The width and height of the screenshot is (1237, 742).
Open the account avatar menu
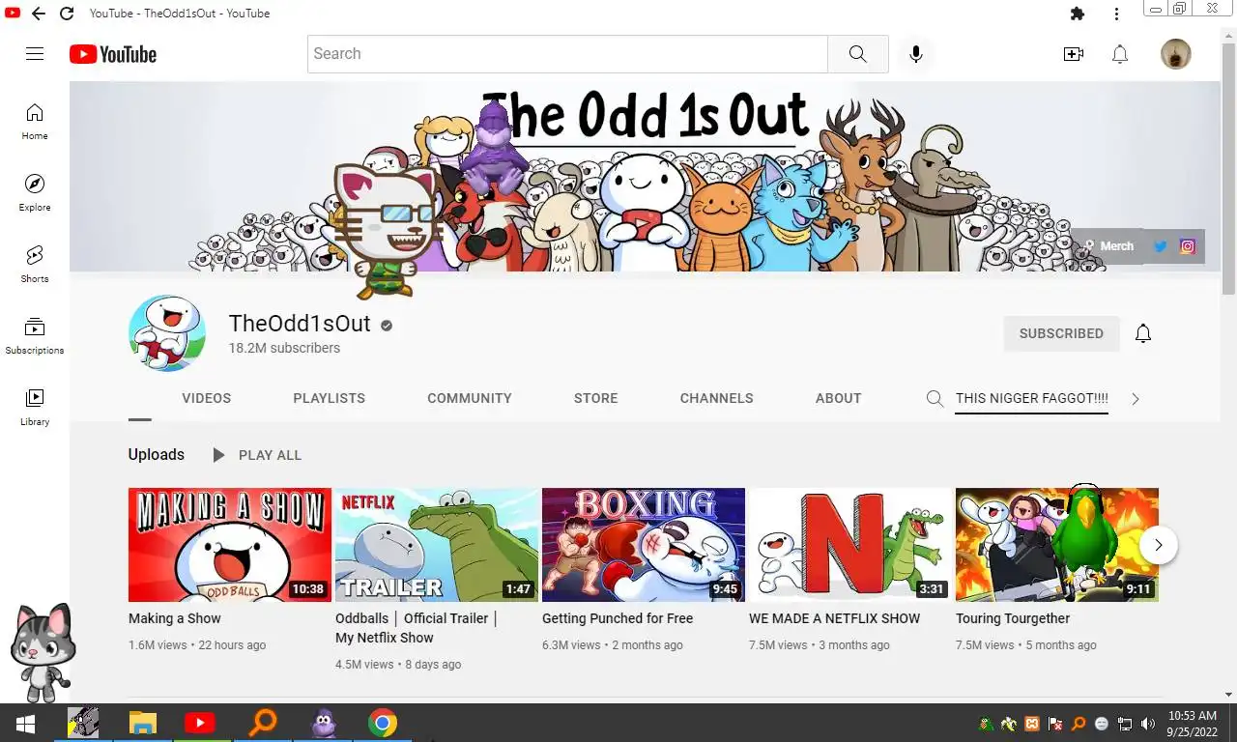[x=1176, y=54]
